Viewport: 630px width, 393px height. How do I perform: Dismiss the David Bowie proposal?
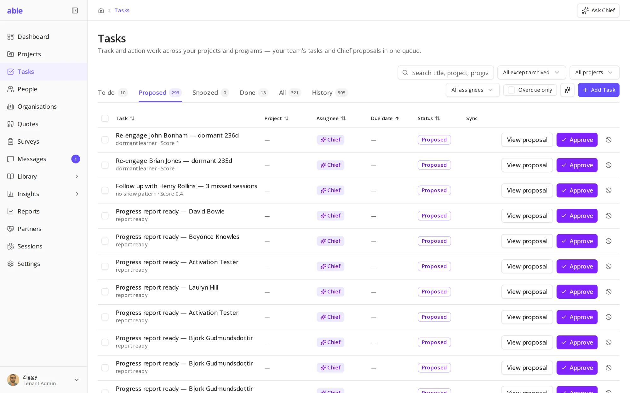pos(609,216)
